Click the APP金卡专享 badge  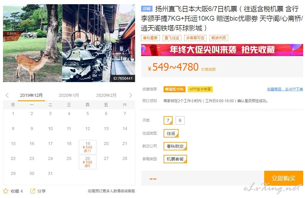click(x=200, y=89)
